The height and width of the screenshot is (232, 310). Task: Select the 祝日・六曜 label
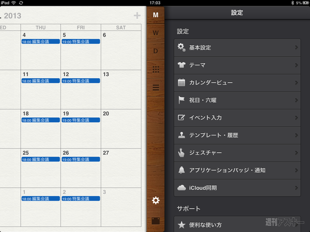pos(203,100)
